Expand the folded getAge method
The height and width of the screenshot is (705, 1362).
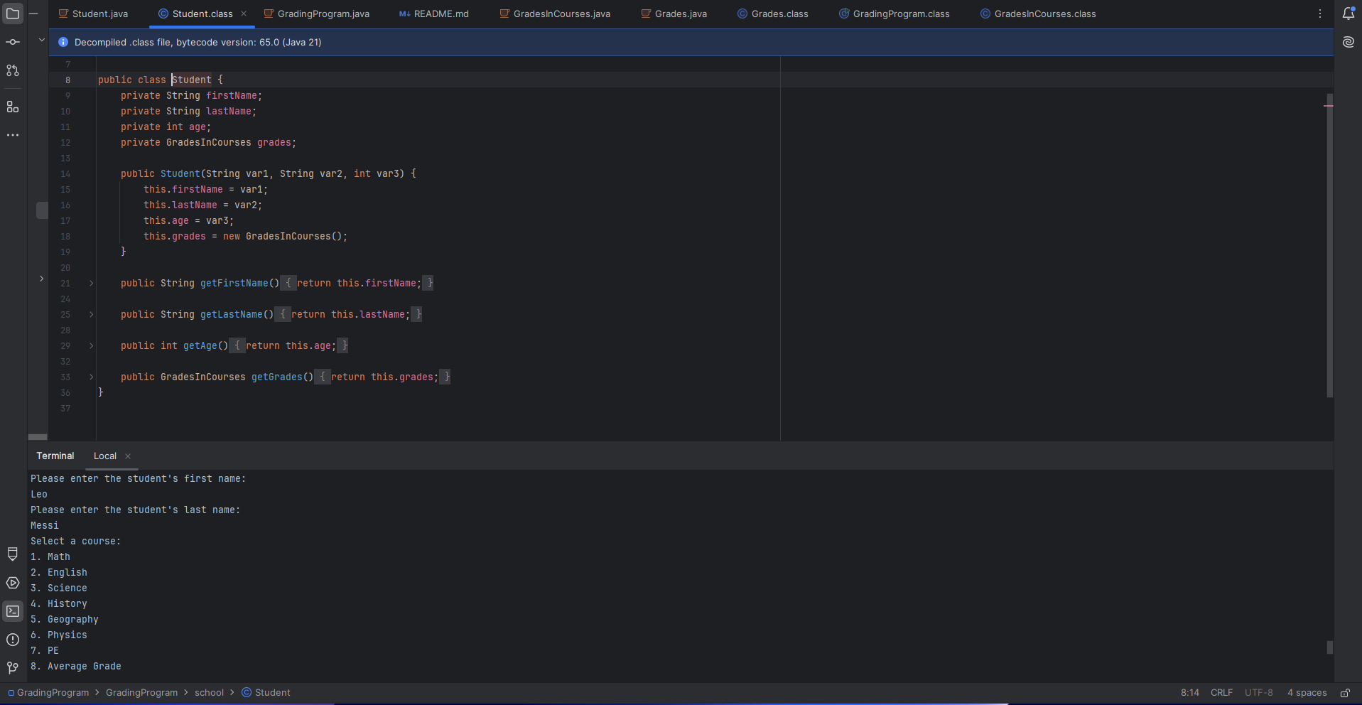click(91, 346)
